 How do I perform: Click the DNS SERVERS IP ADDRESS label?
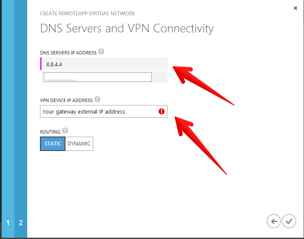pos(68,53)
